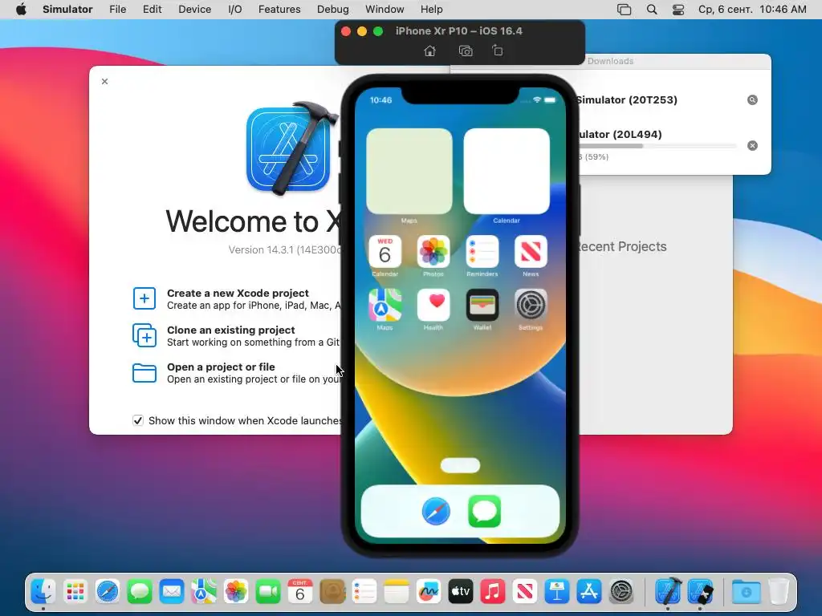Screen dimensions: 822x616
Task: Open Finder from the Dock
Action: [43, 592]
